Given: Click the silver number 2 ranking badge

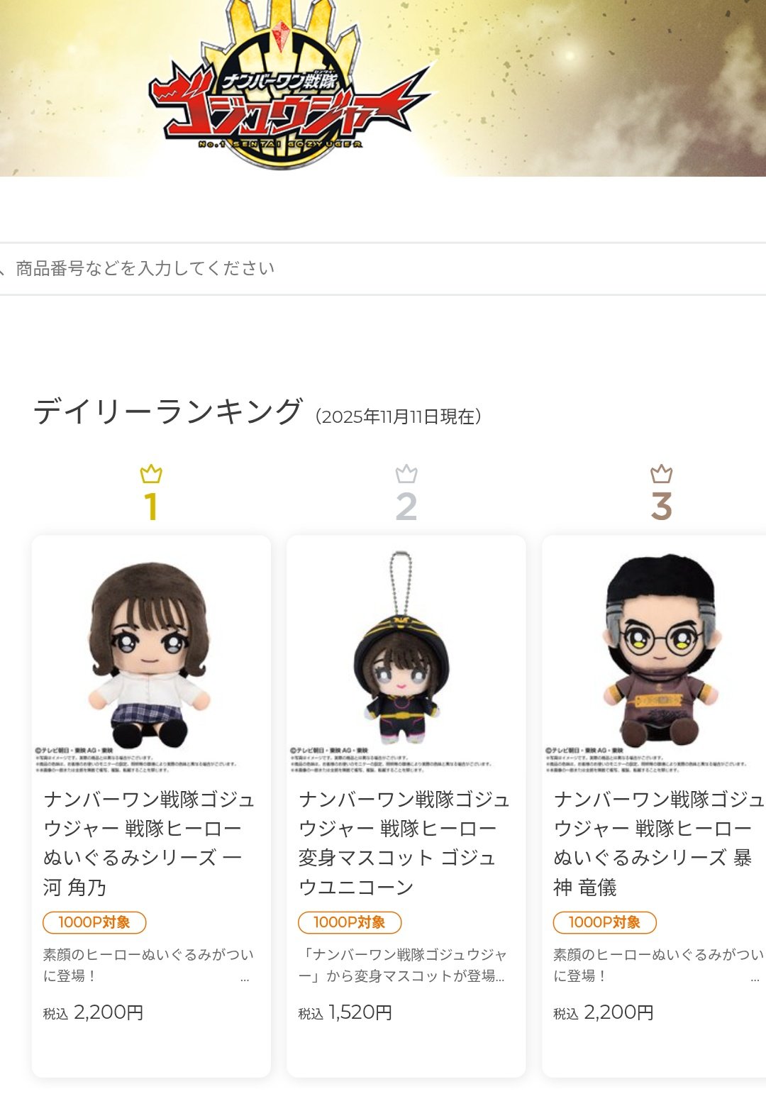Looking at the screenshot, I should coord(406,507).
